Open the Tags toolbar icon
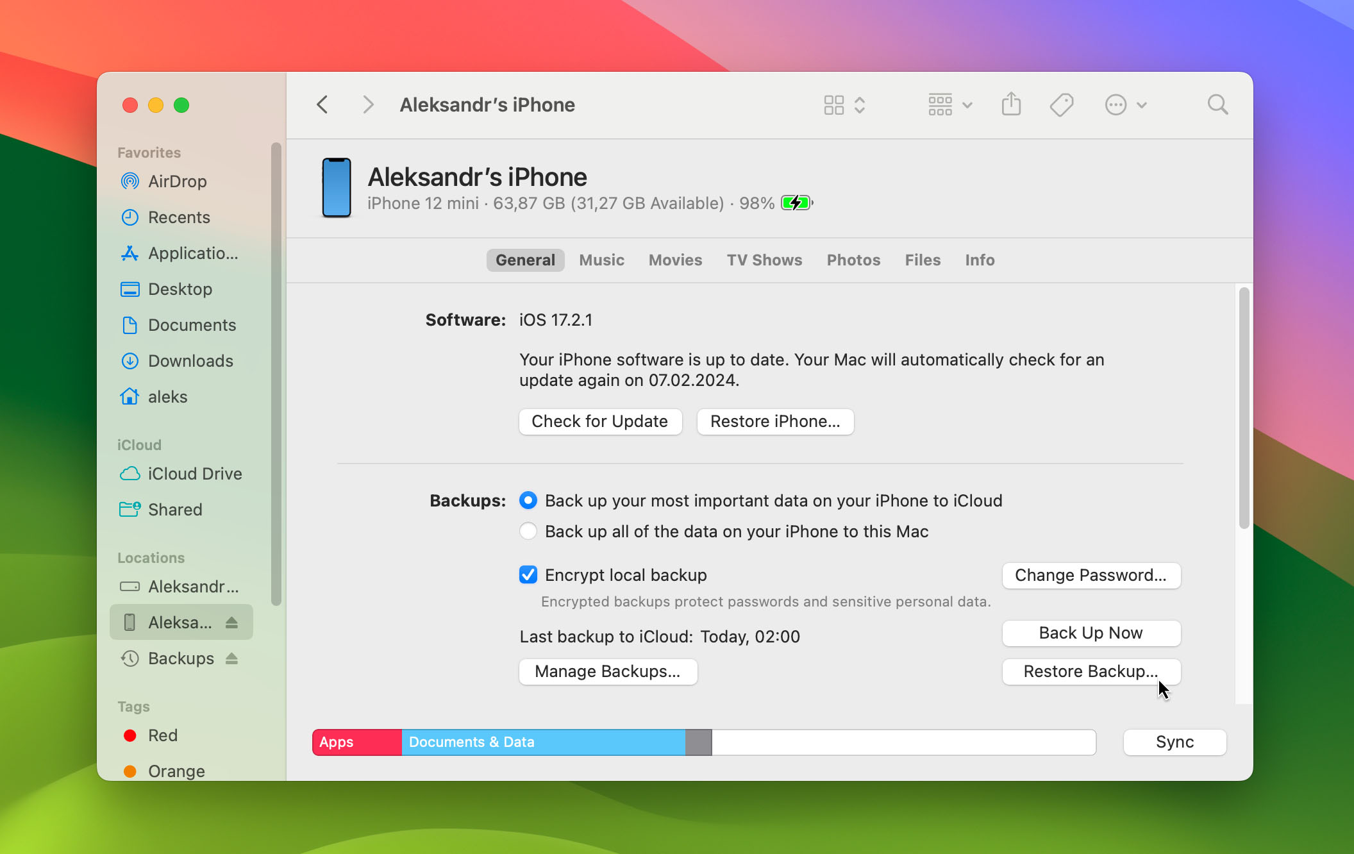The image size is (1354, 854). click(1061, 104)
